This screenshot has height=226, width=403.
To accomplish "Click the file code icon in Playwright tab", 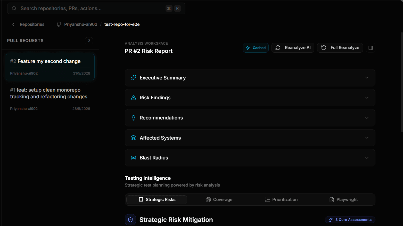I will click(x=332, y=200).
